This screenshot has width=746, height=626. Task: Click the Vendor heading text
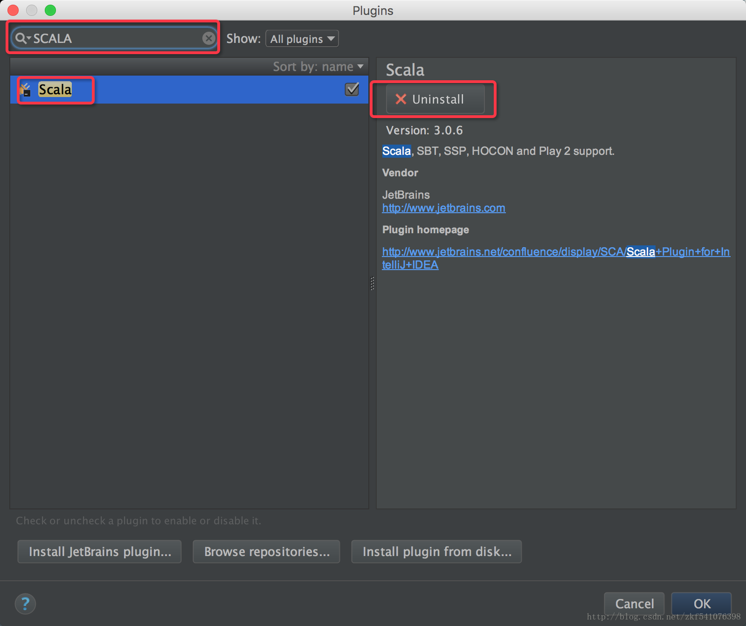pyautogui.click(x=400, y=173)
